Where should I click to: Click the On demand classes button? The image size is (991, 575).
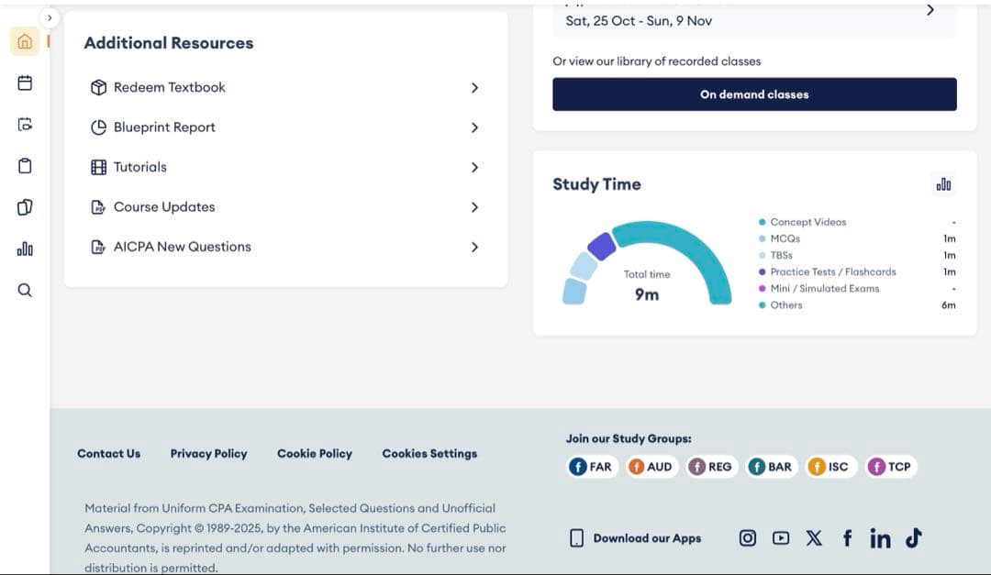pyautogui.click(x=754, y=94)
